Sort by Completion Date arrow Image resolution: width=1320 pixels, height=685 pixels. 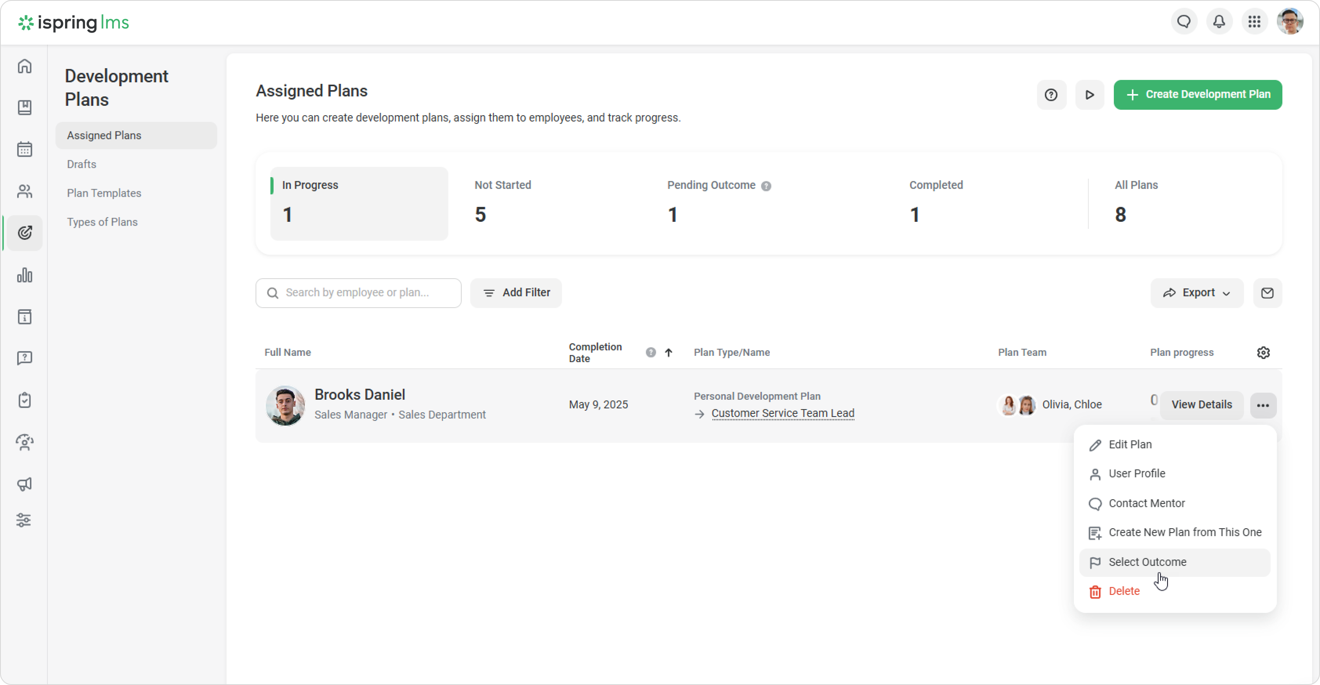point(668,352)
